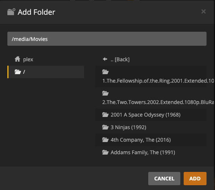
Task: Click folder icon beside 4th Company, The
Action: click(105, 140)
